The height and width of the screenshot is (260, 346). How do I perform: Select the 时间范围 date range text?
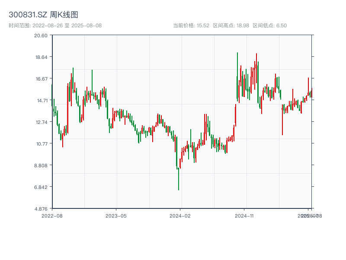click(x=55, y=26)
